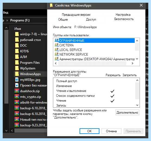Image resolution: width=151 pixels, height=141 pixels.
Task: Click the mts_crypto.zip archive icon
Action: click(17, 97)
